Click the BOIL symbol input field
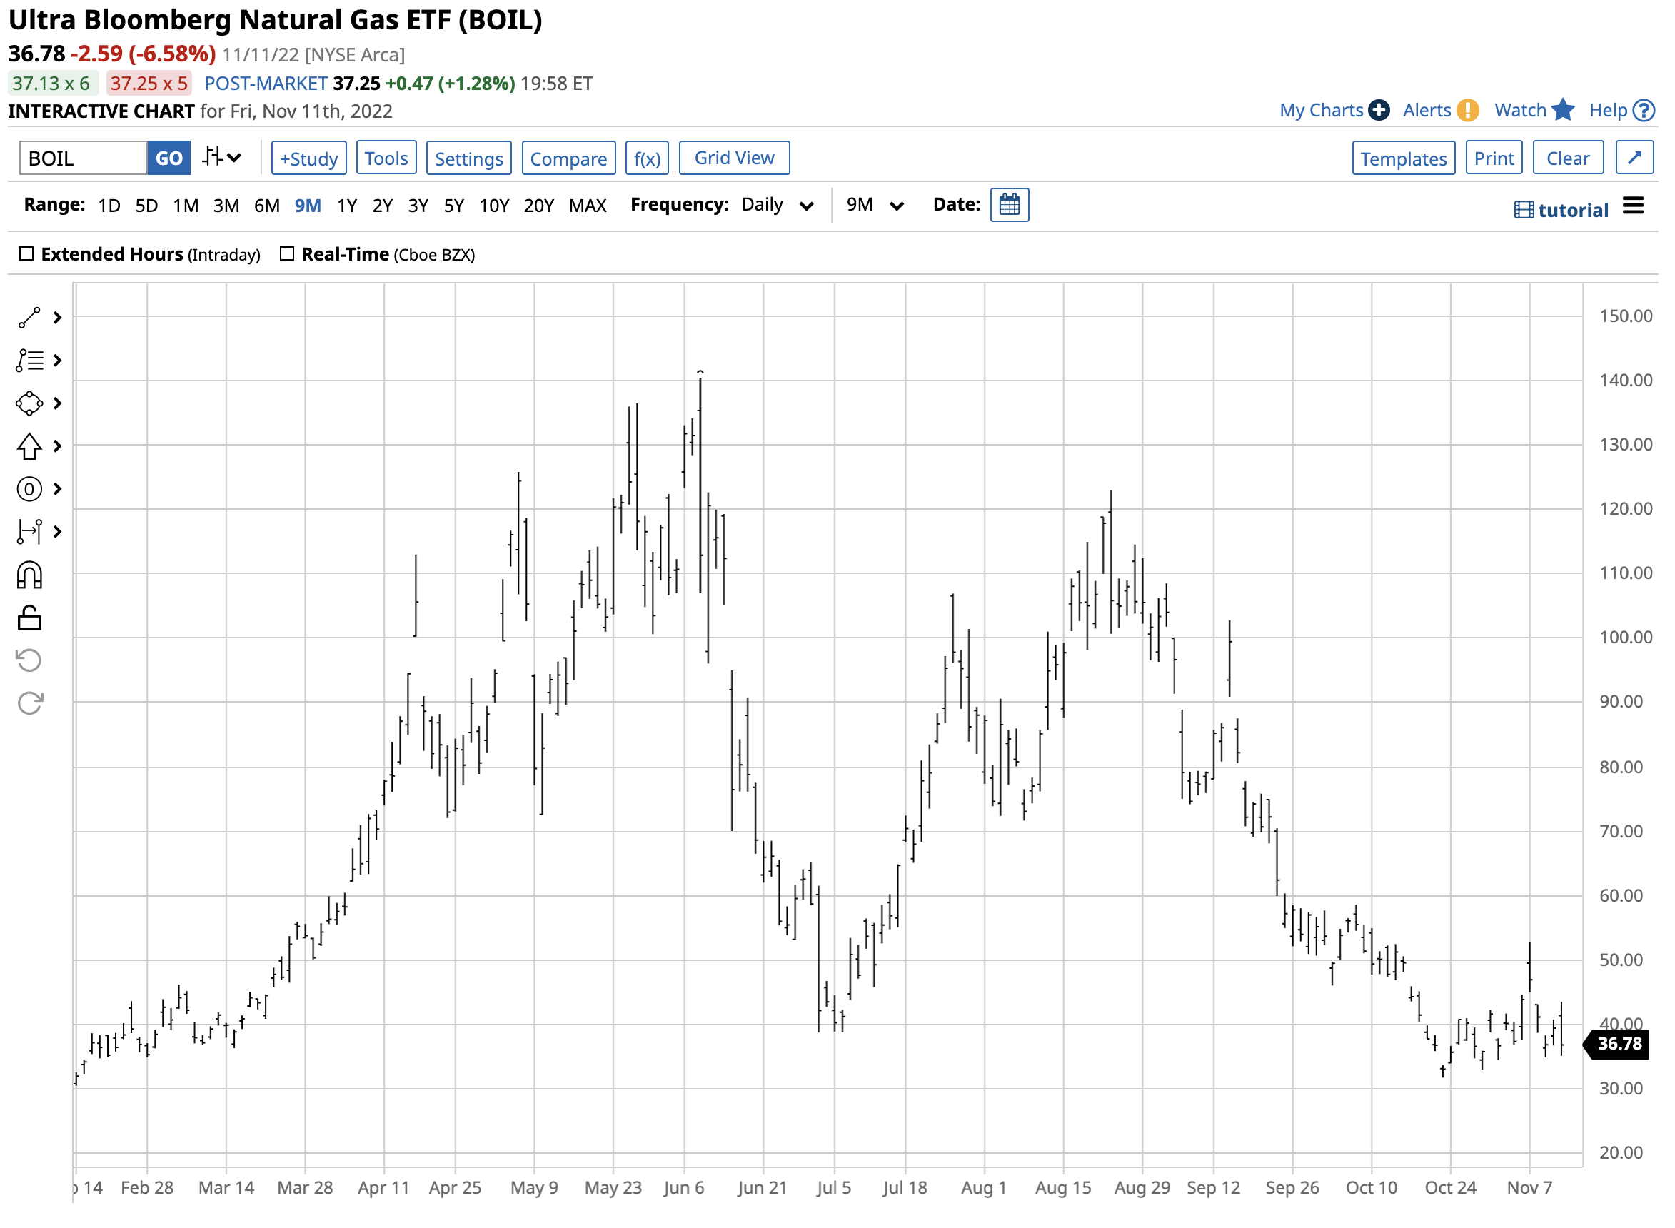The height and width of the screenshot is (1228, 1675). click(83, 159)
